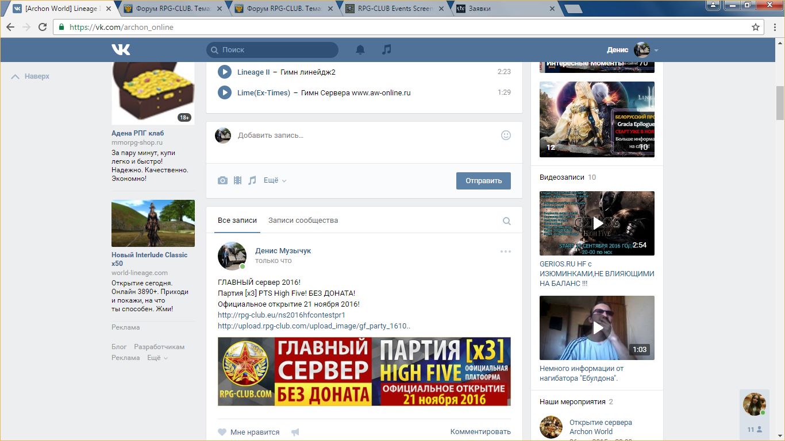Attach a photo with camera icon
The height and width of the screenshot is (441, 785).
coord(222,180)
